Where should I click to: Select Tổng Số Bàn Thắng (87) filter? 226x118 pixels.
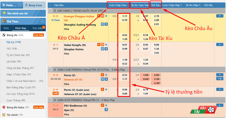(20, 68)
